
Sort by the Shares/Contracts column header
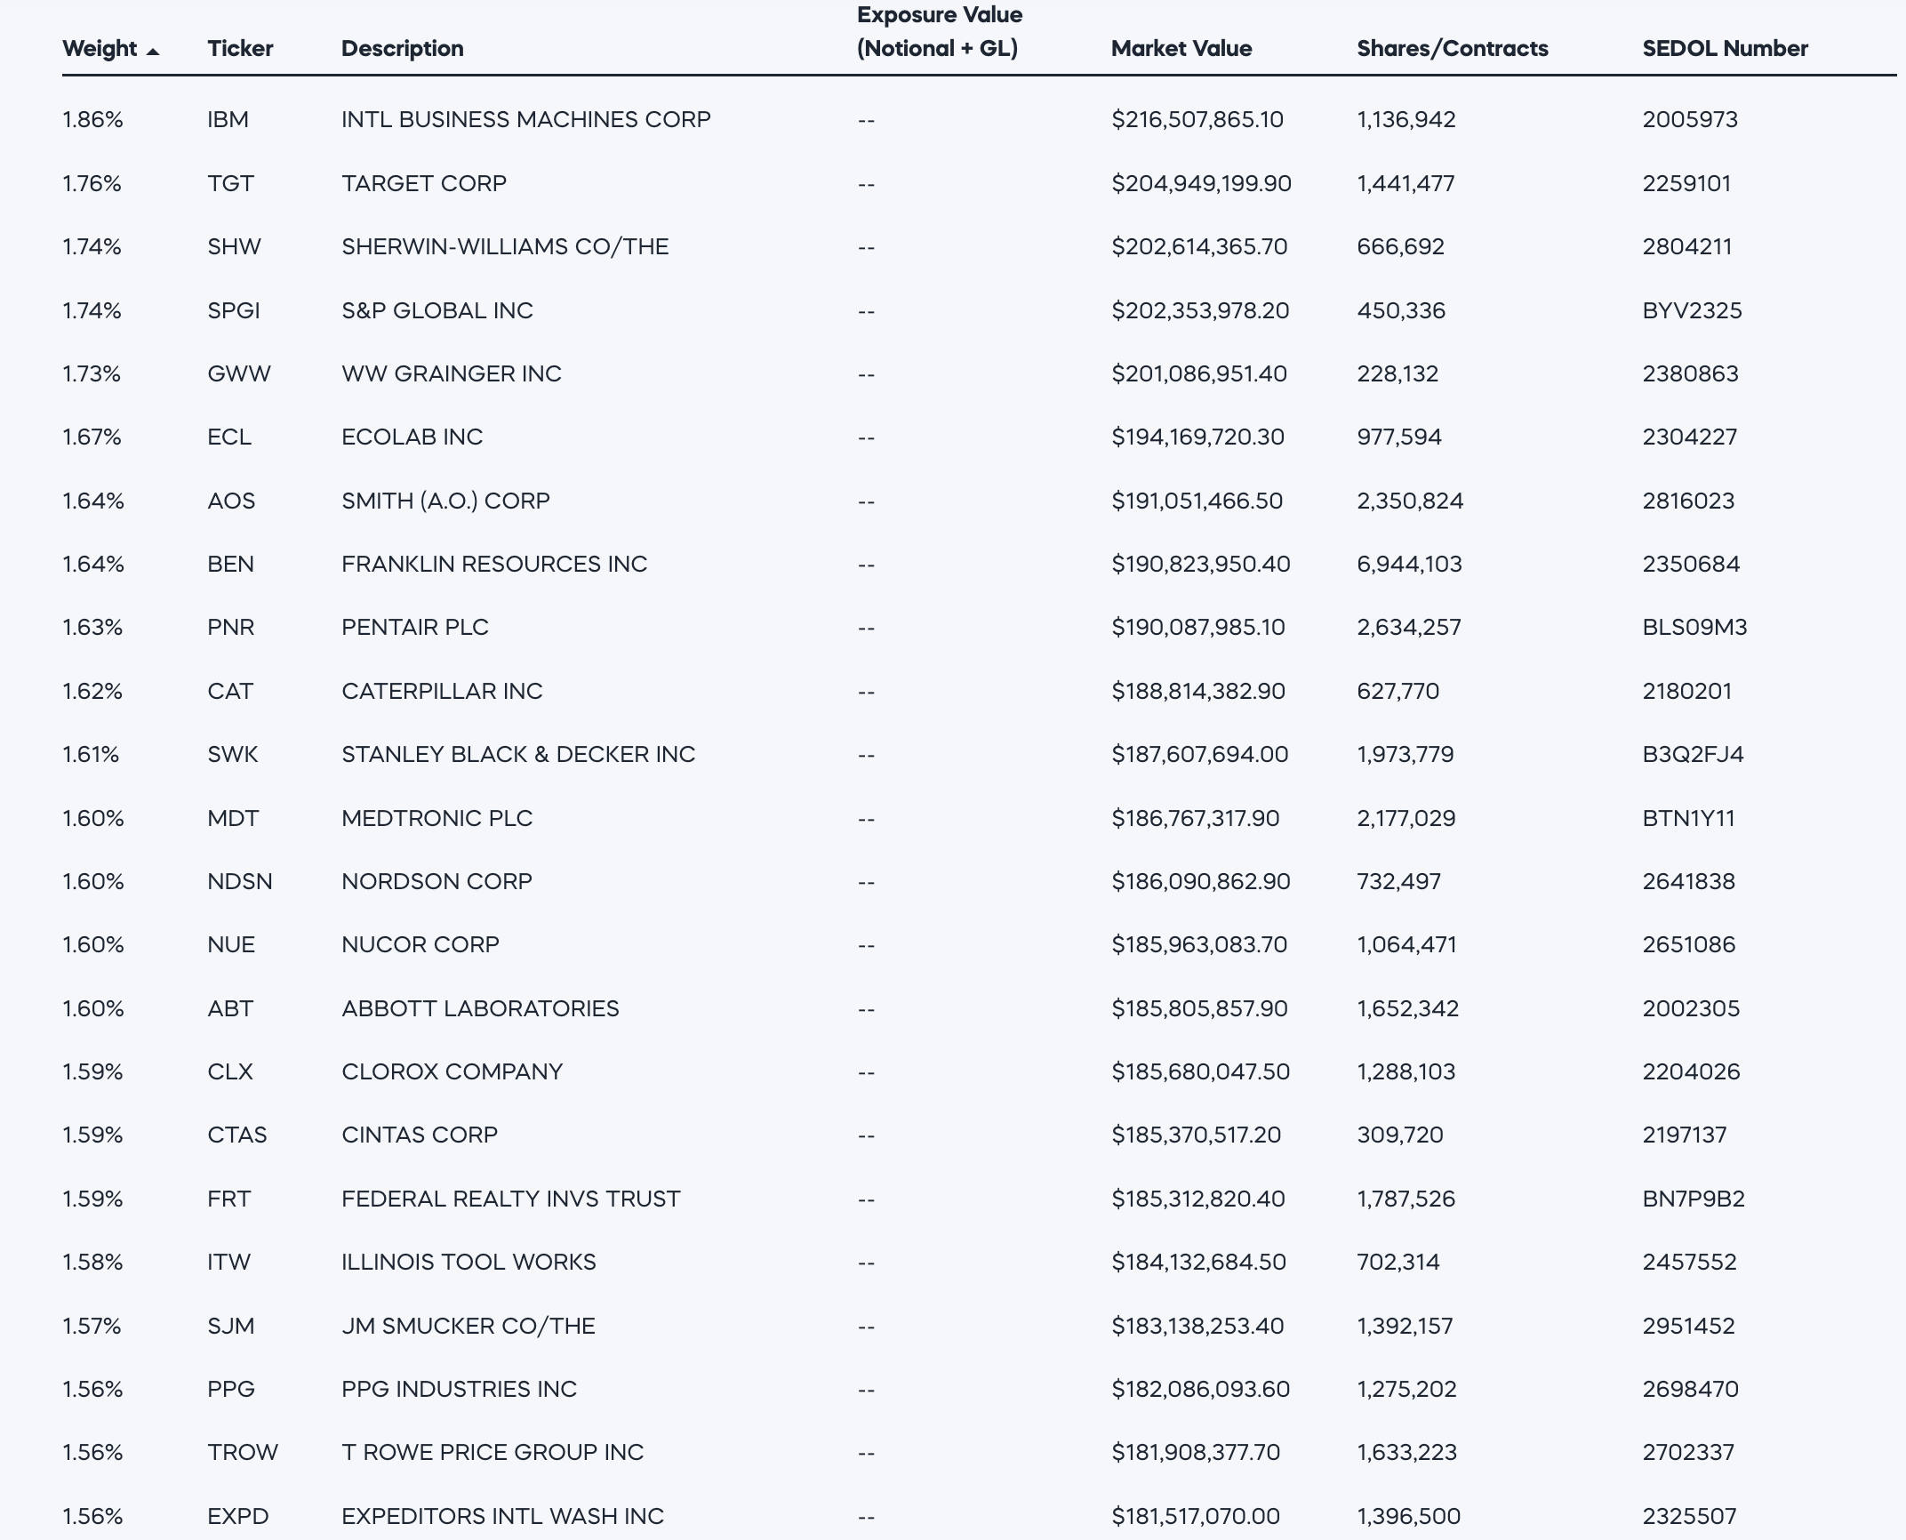tap(1453, 48)
